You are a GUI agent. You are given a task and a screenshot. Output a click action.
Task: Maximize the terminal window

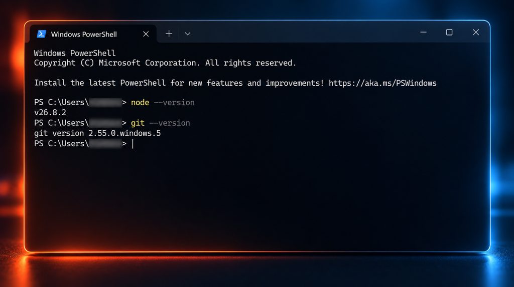pyautogui.click(x=449, y=32)
